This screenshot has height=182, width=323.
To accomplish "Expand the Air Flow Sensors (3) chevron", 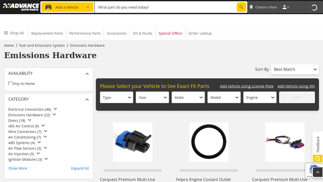I will (46, 148).
